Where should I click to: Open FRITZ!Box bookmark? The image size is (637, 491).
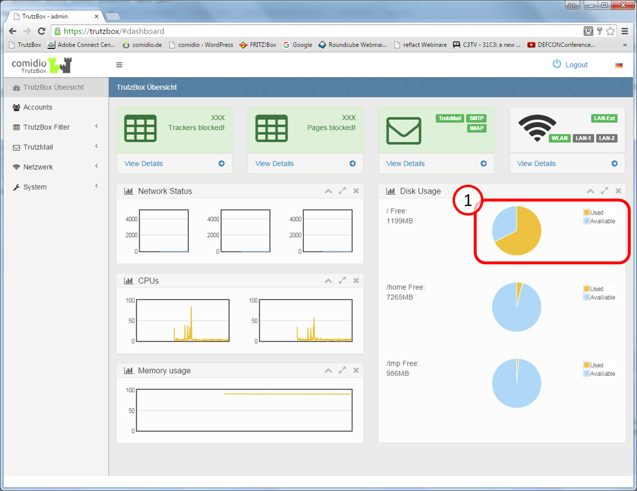coord(258,44)
